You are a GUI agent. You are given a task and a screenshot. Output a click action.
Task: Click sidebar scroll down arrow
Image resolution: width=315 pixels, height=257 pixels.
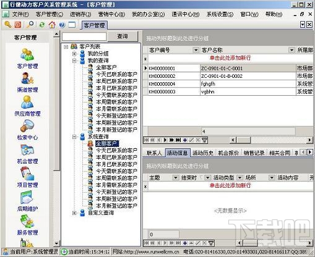pos(56,243)
